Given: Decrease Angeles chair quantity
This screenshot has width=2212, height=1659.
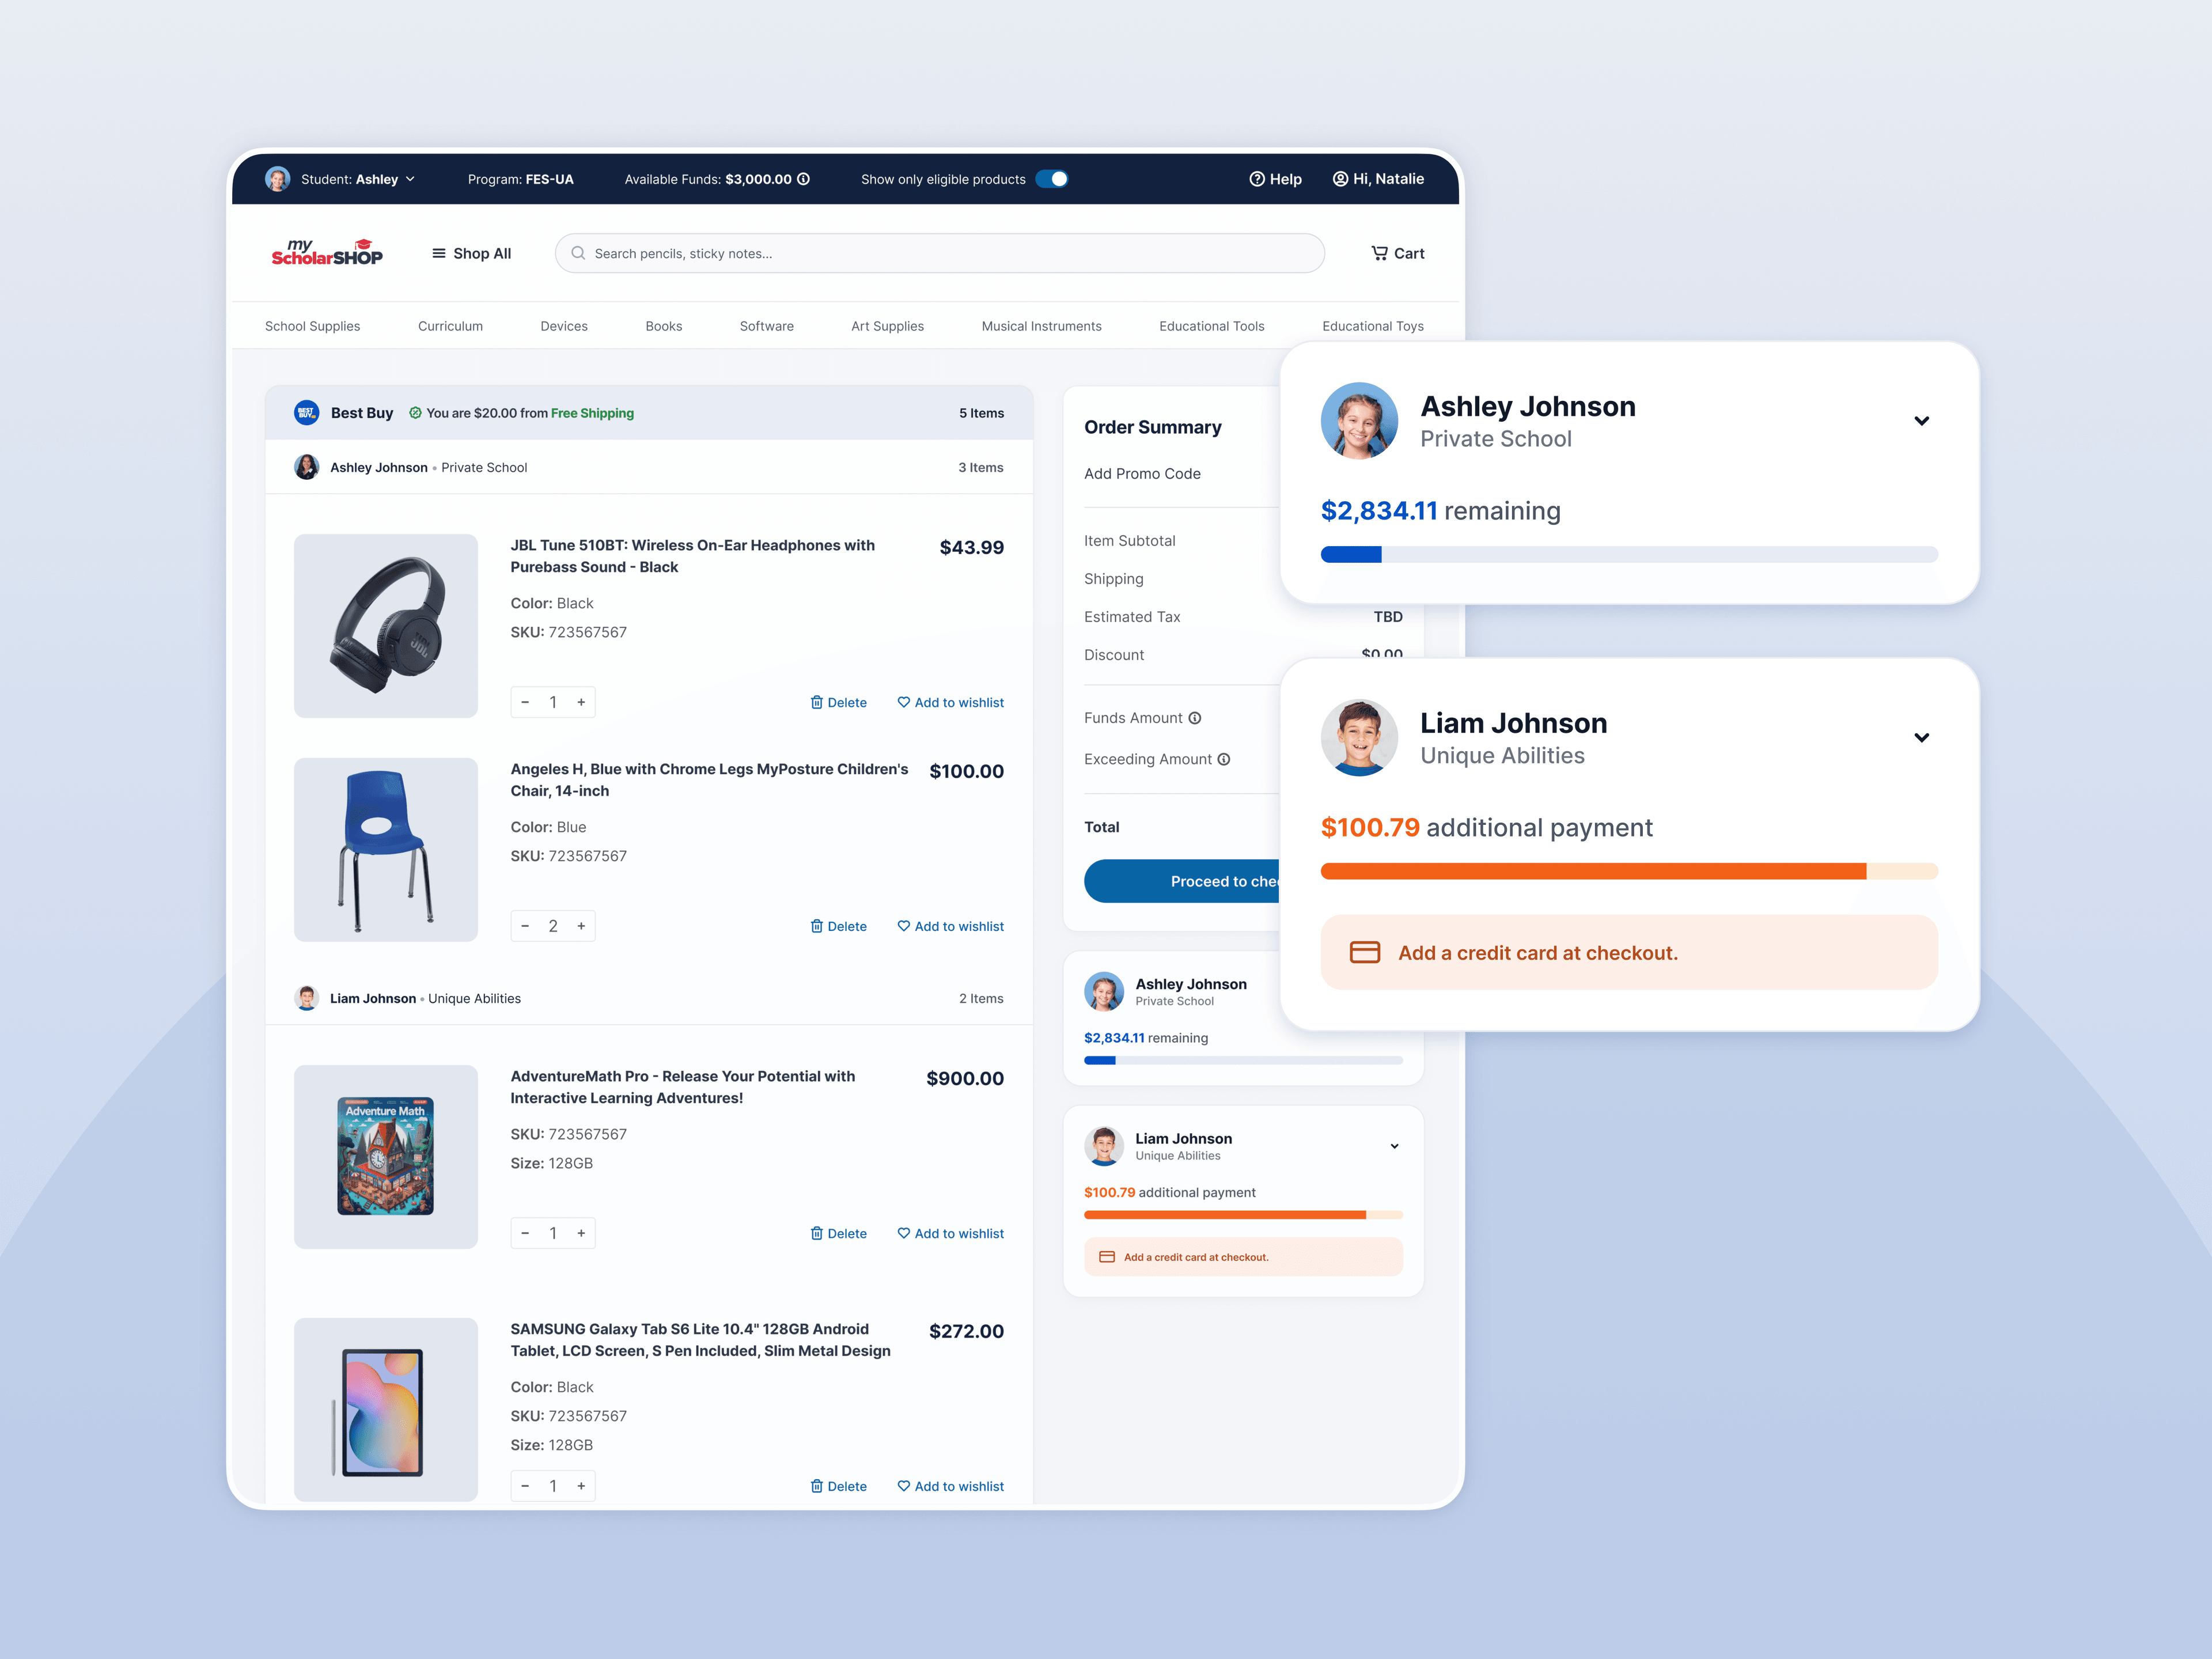Looking at the screenshot, I should (x=525, y=926).
